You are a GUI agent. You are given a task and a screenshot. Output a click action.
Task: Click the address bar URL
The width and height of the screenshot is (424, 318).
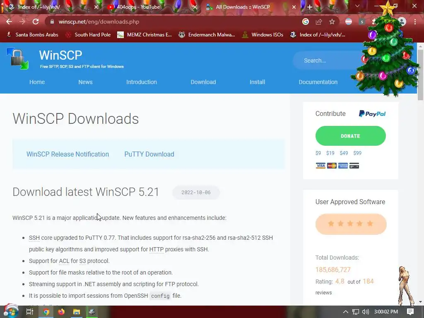click(x=99, y=22)
